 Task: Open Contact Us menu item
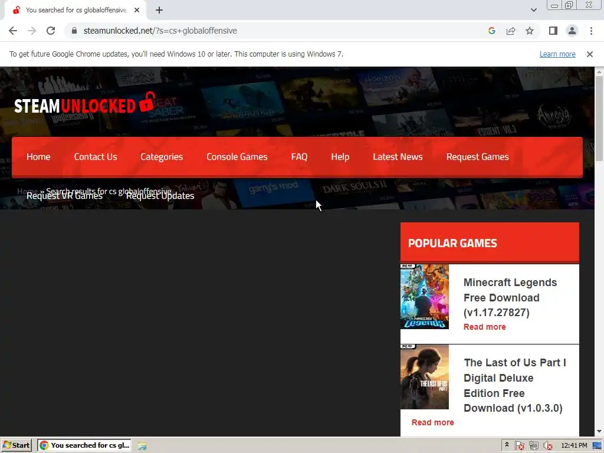96,157
